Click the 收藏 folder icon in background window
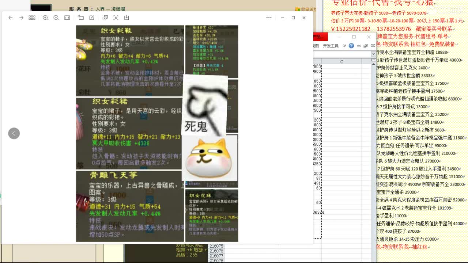This screenshot has width=468, height=263. click(298, 9)
